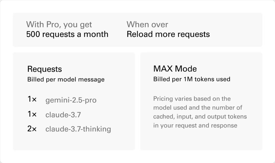
Task: Select the "Billed per 1M tokens used" subtitle
Action: pos(191,79)
